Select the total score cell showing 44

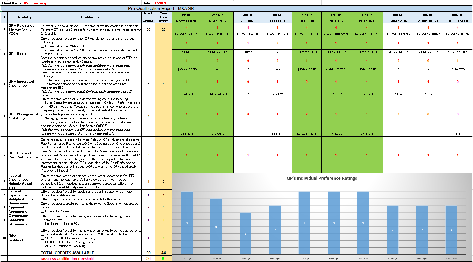point(164,253)
